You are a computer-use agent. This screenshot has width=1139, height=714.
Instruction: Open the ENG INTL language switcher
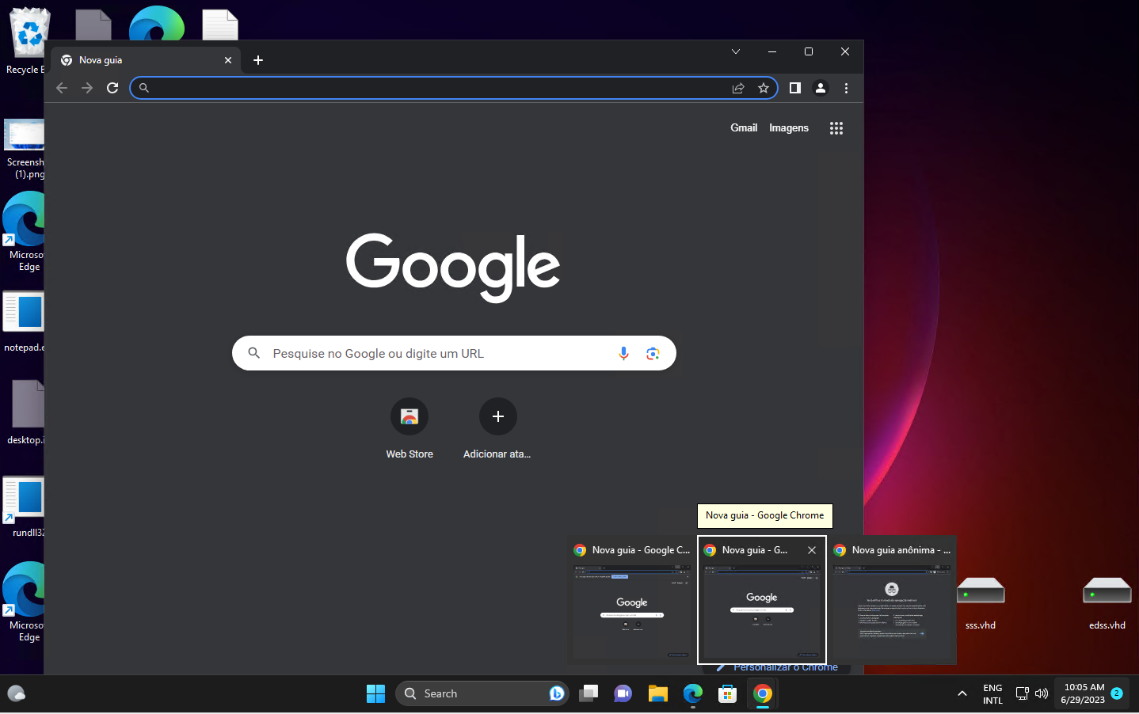(992, 694)
